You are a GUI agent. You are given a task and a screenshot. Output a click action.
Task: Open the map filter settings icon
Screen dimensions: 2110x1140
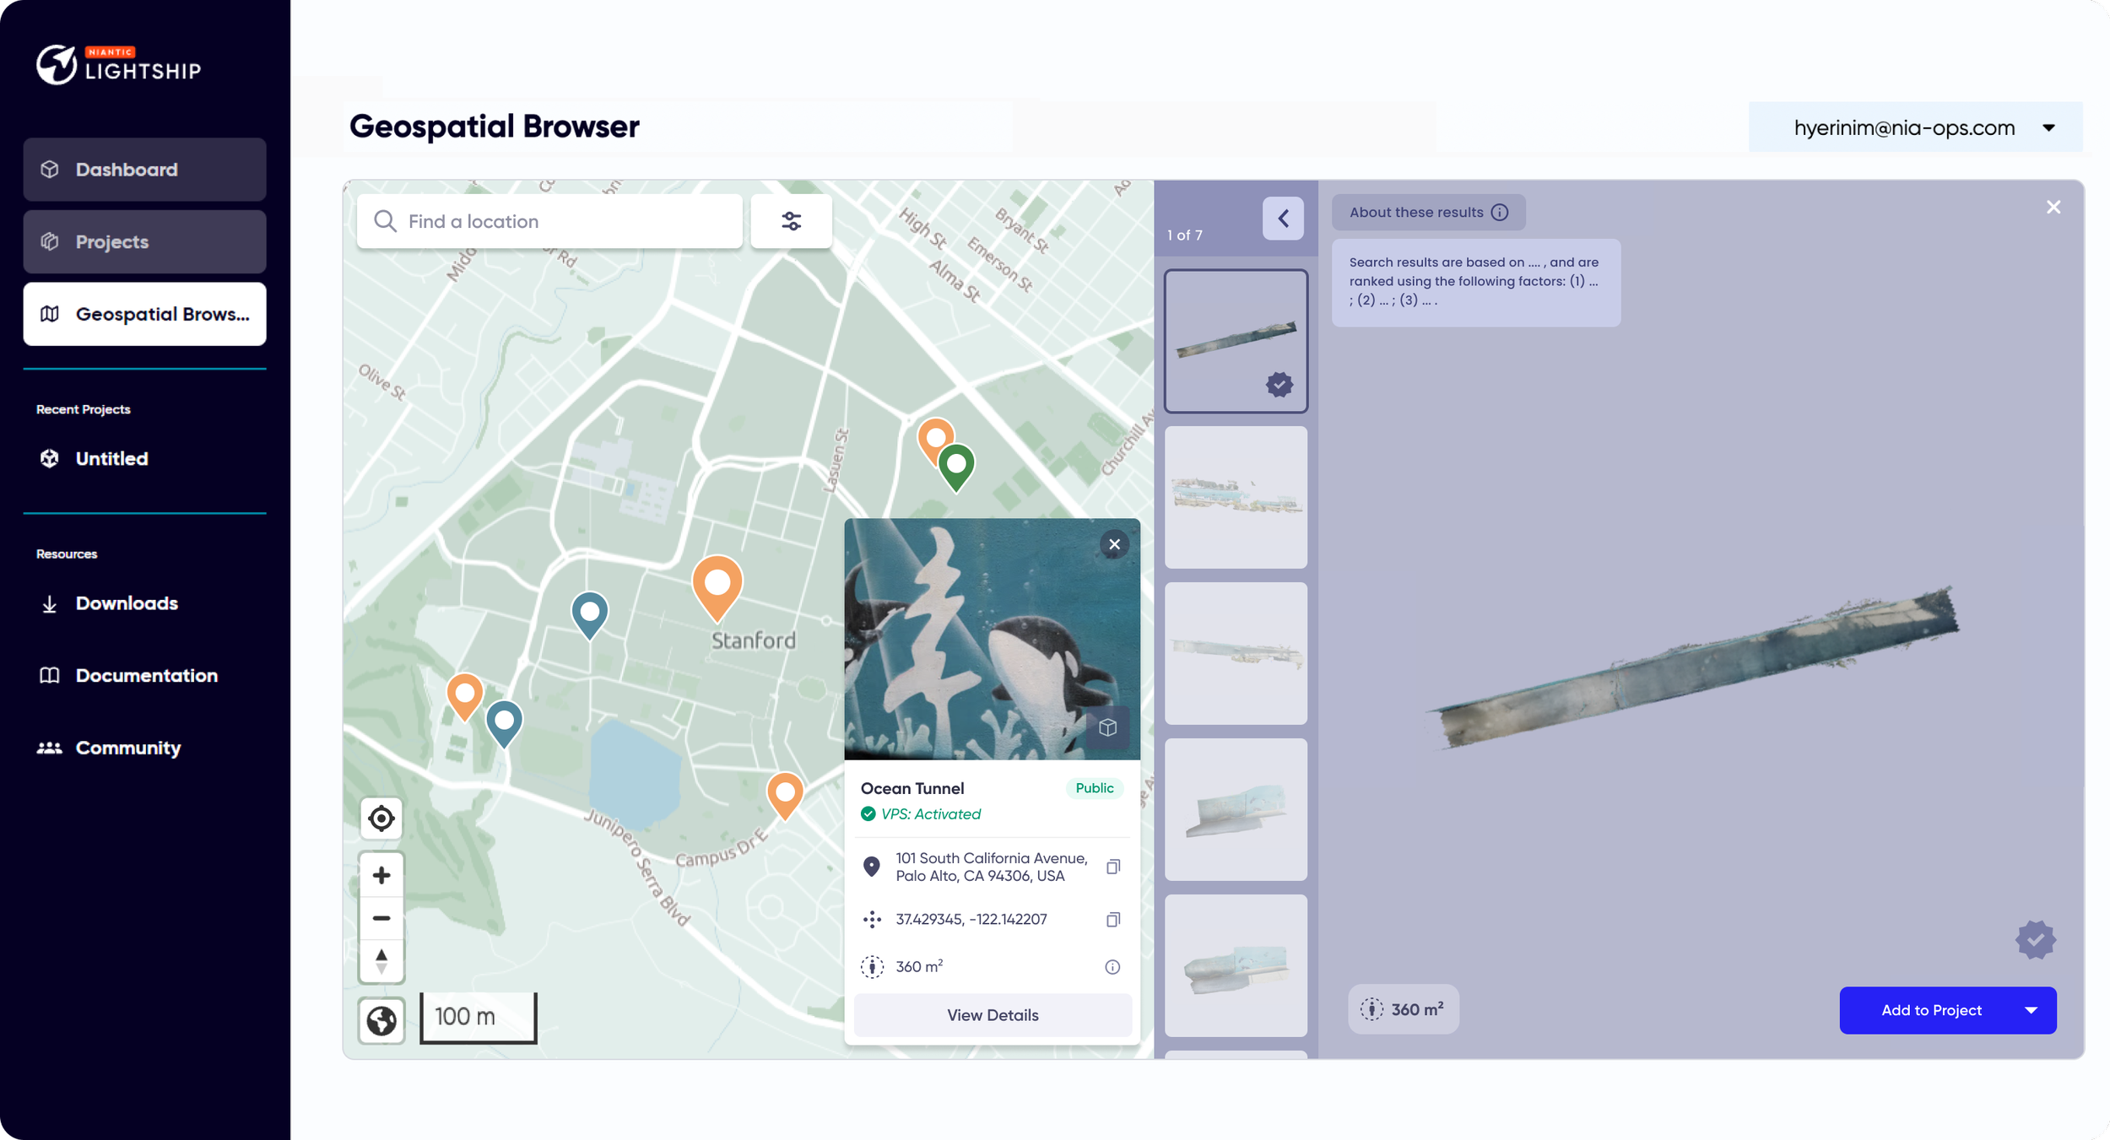point(791,221)
